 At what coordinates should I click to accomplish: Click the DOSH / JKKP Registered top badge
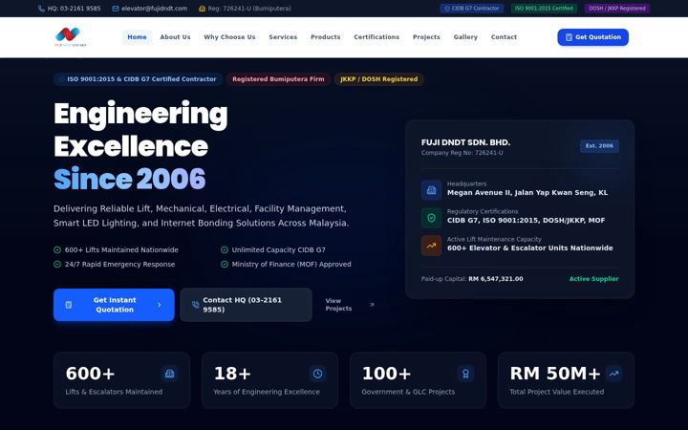pyautogui.click(x=617, y=9)
